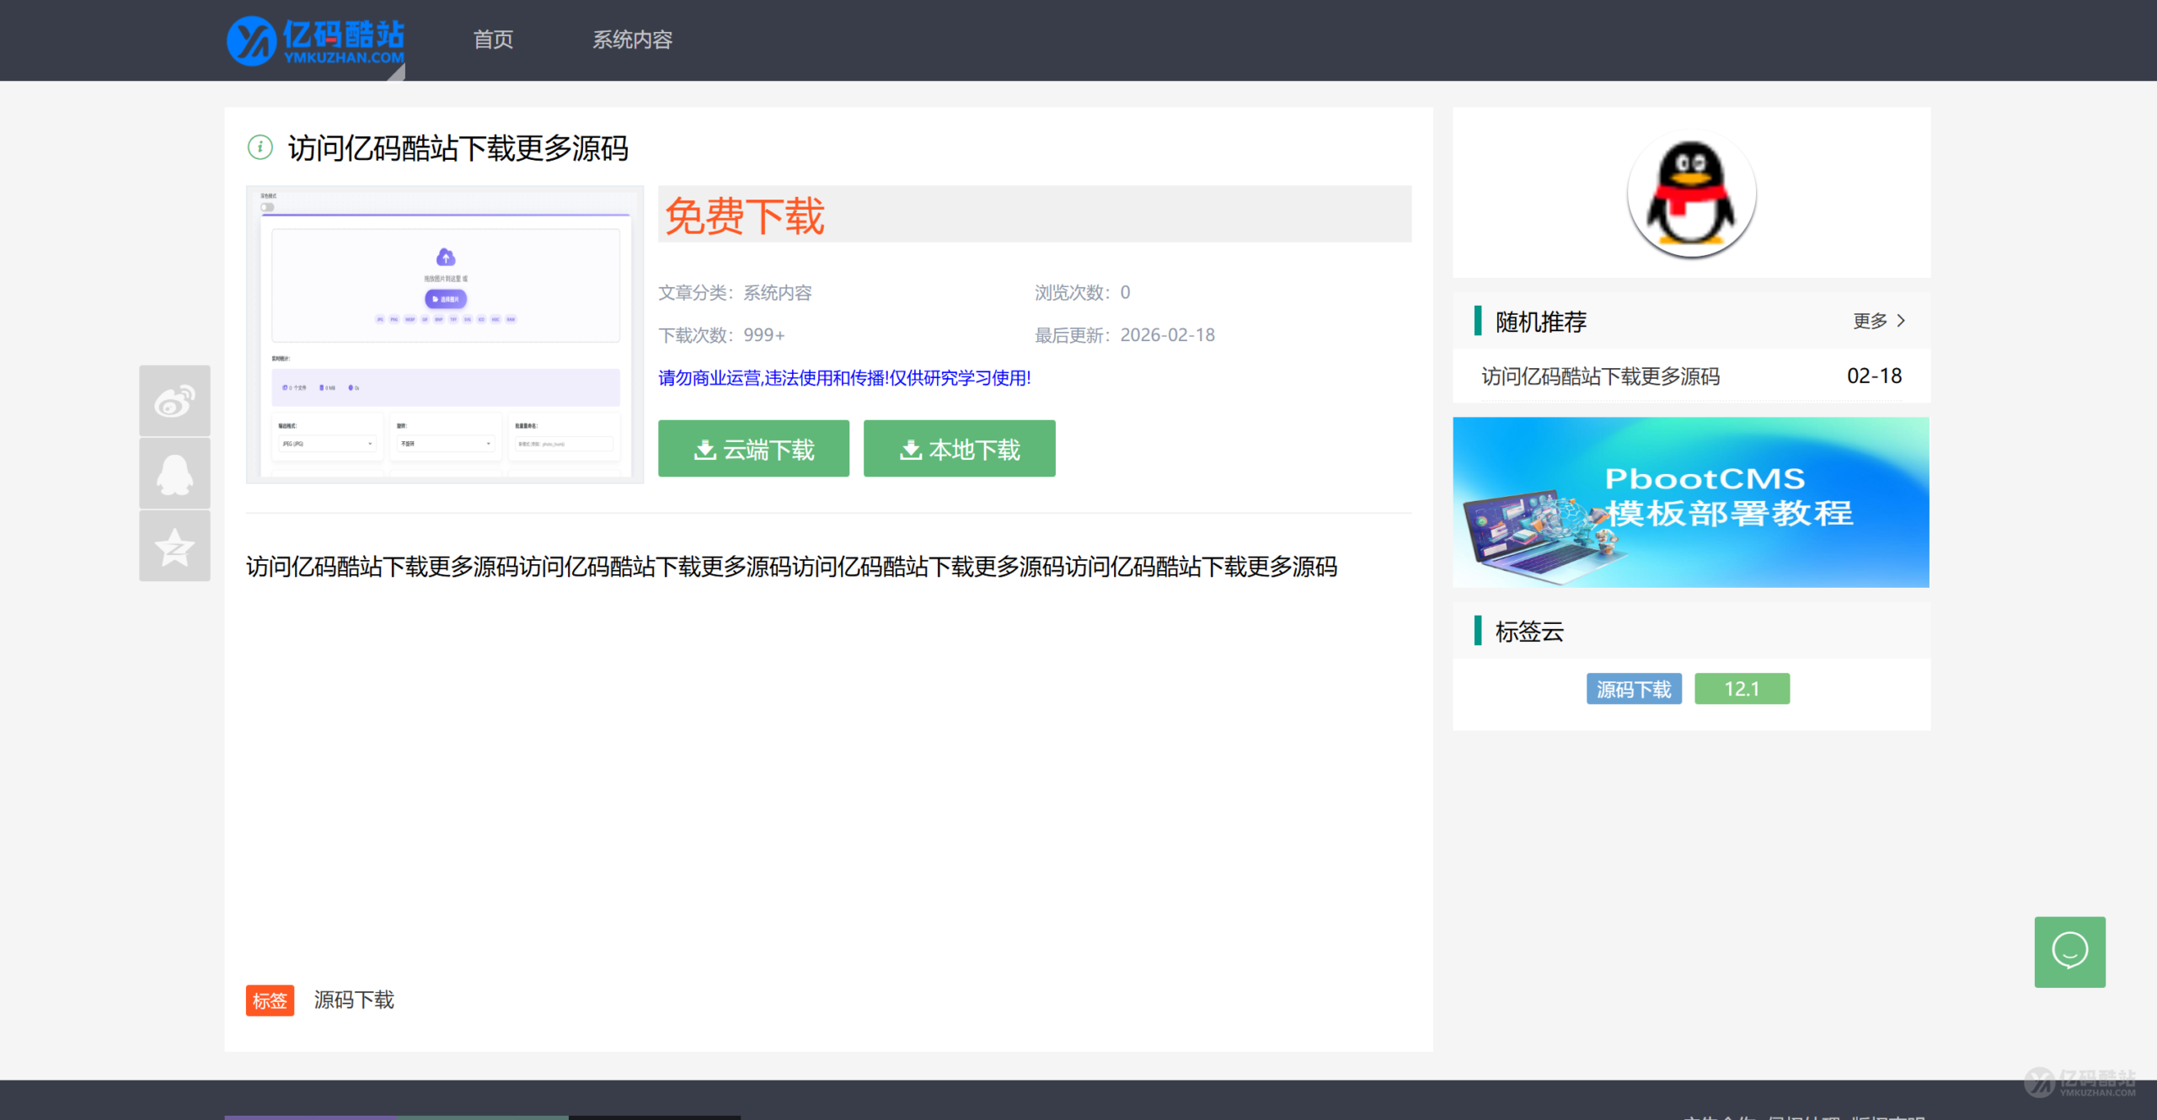Open the 不旋转 rotation dropdown in preview
Image resolution: width=2157 pixels, height=1120 pixels.
click(x=445, y=443)
